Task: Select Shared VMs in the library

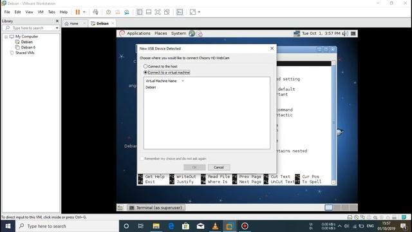Action: click(x=24, y=53)
